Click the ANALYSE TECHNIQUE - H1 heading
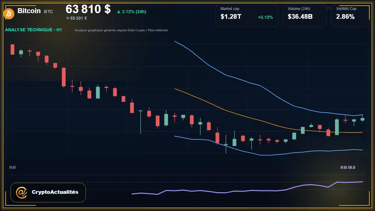375x211 pixels. (x=33, y=30)
